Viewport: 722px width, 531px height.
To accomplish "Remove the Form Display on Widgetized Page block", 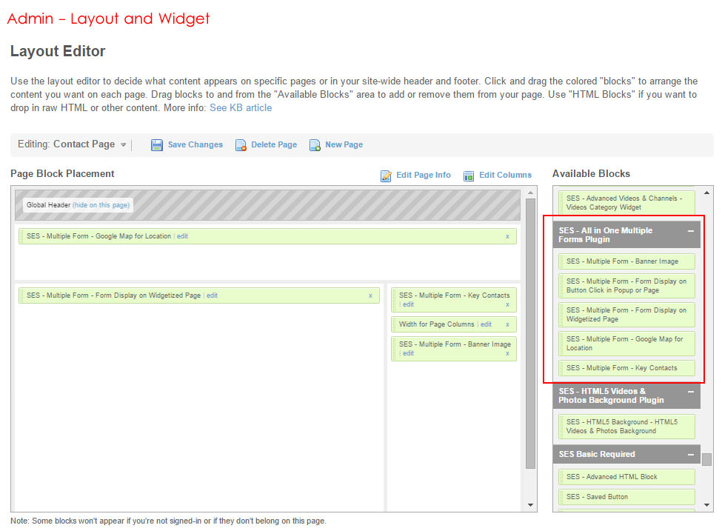I will point(370,295).
